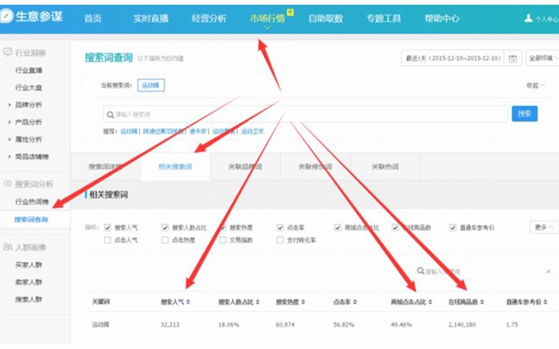Check the 交易指数 indicator checkbox
The width and height of the screenshot is (559, 349).
click(x=223, y=240)
